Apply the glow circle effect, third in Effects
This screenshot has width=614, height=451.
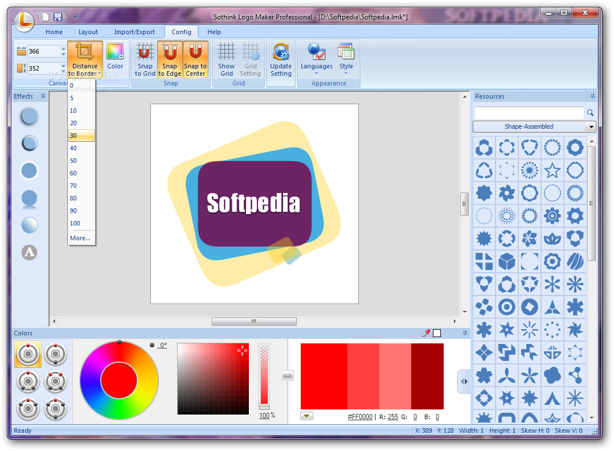tap(29, 171)
